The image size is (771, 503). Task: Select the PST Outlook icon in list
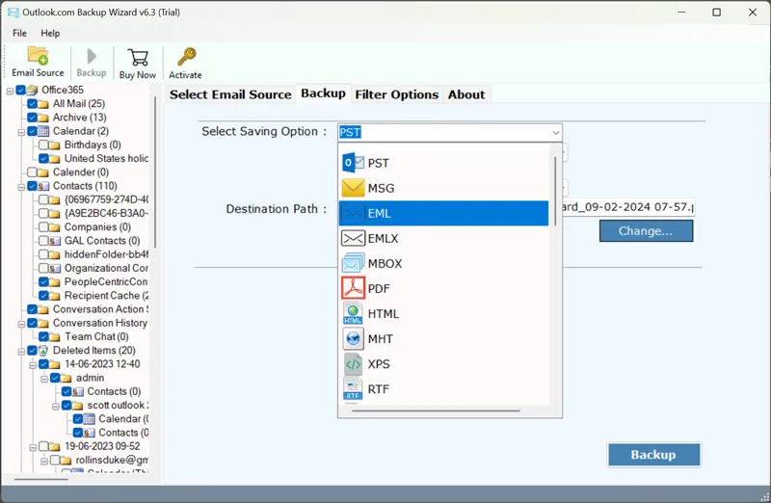coord(353,163)
